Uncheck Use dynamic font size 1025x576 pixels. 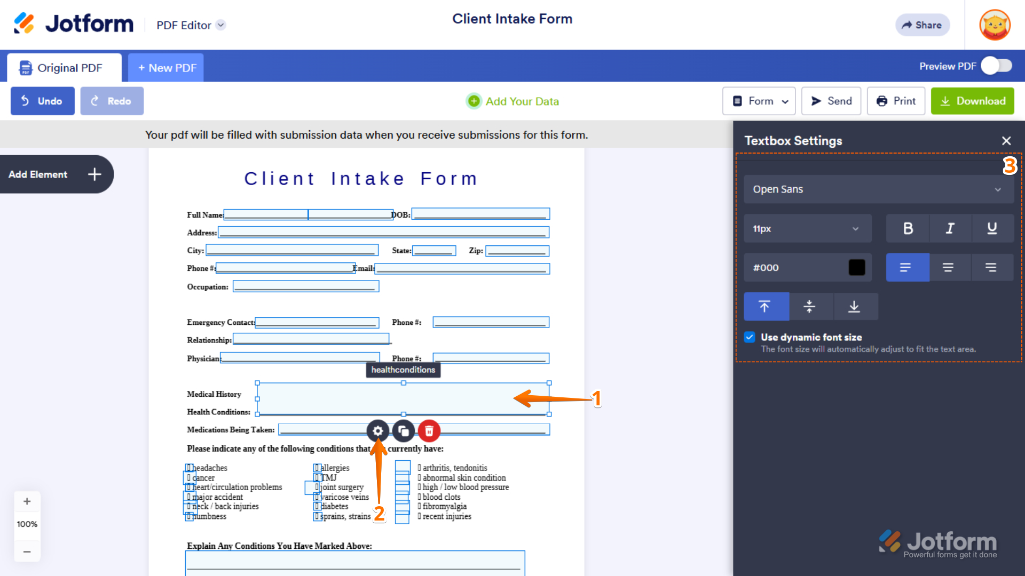pyautogui.click(x=750, y=337)
